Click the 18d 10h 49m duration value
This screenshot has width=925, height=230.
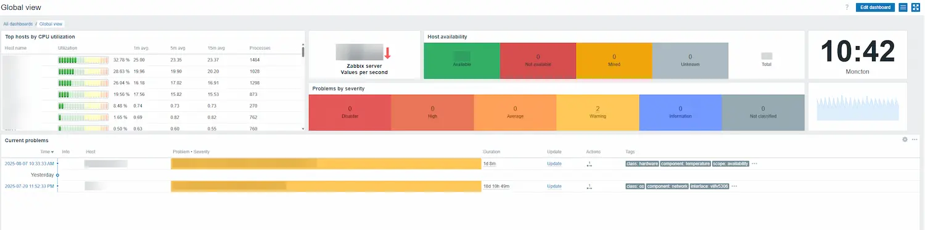pyautogui.click(x=496, y=186)
